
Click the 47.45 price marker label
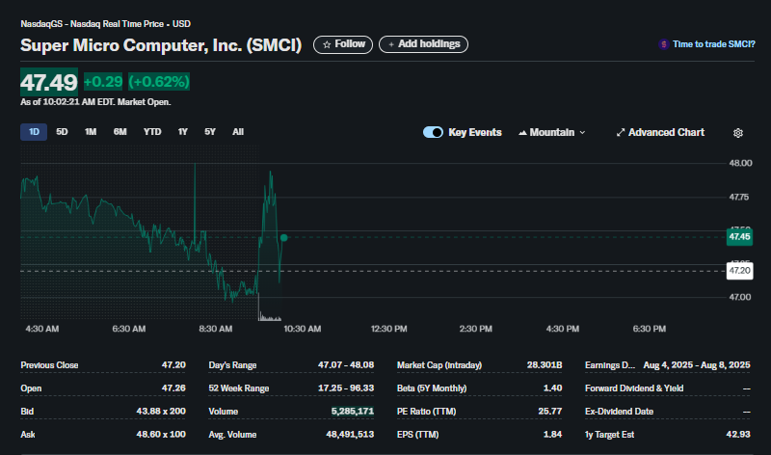739,237
